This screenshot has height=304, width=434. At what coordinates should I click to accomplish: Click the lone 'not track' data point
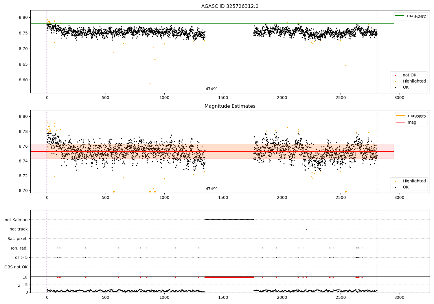(x=306, y=229)
